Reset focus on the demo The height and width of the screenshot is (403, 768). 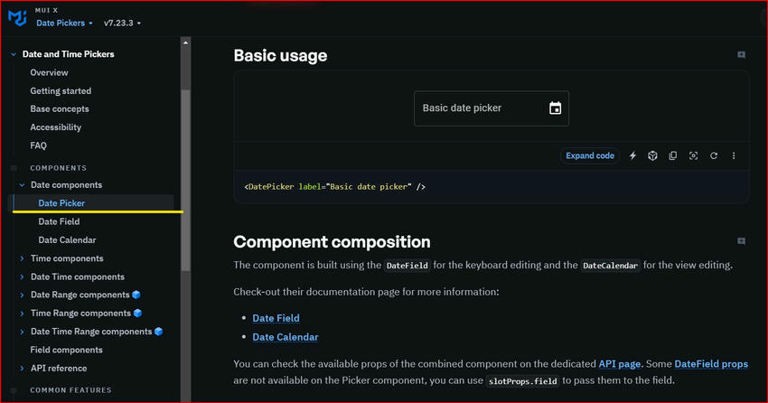coord(693,155)
